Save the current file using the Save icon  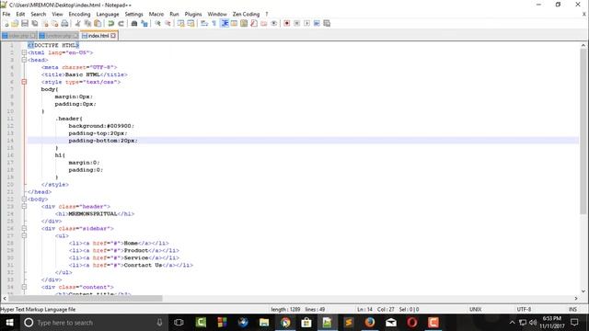tap(25, 24)
